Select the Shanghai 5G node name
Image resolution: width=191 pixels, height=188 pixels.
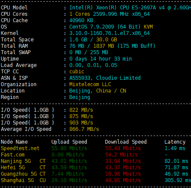point(17,181)
